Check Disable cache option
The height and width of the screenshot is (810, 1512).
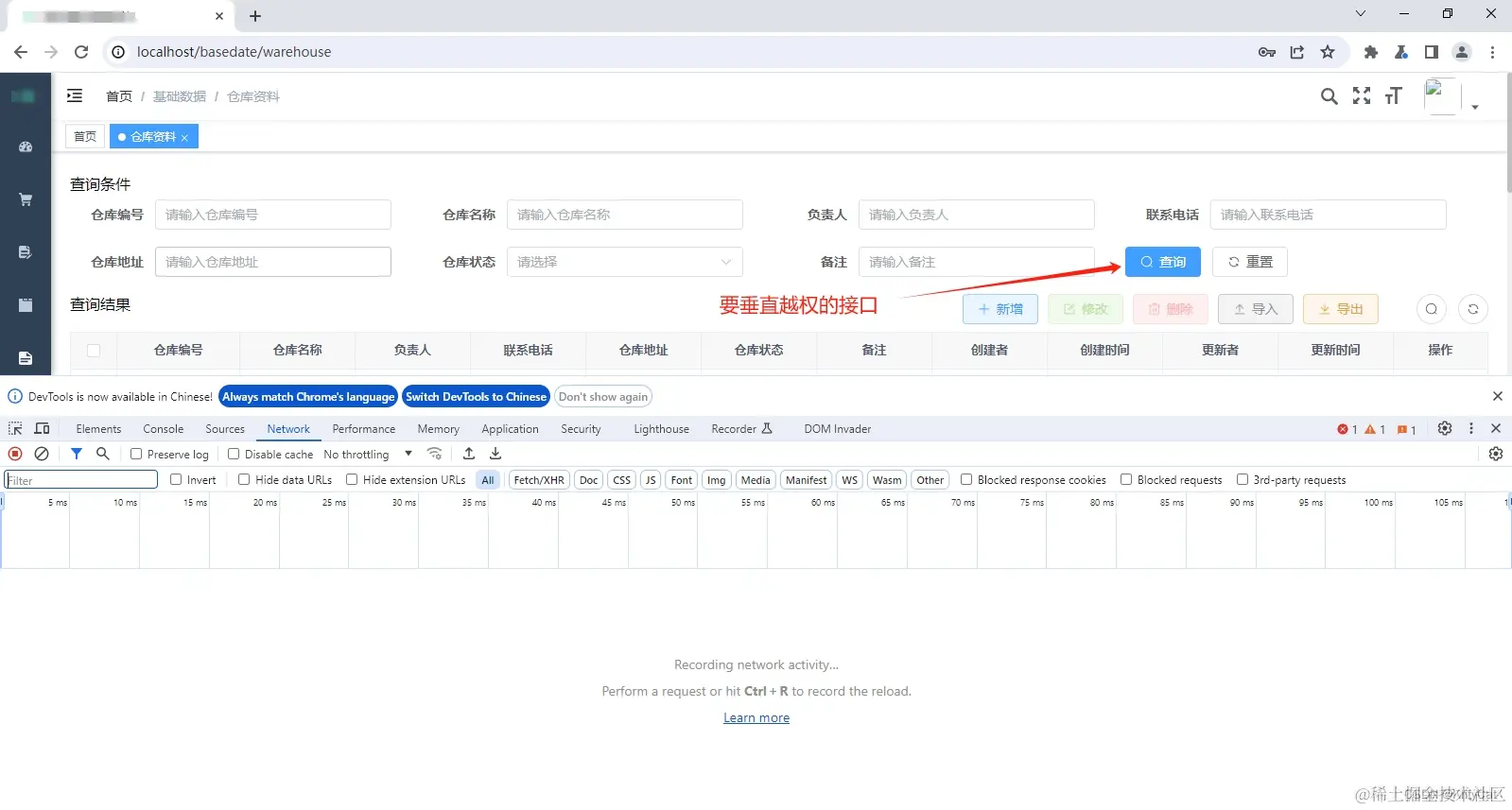(234, 454)
